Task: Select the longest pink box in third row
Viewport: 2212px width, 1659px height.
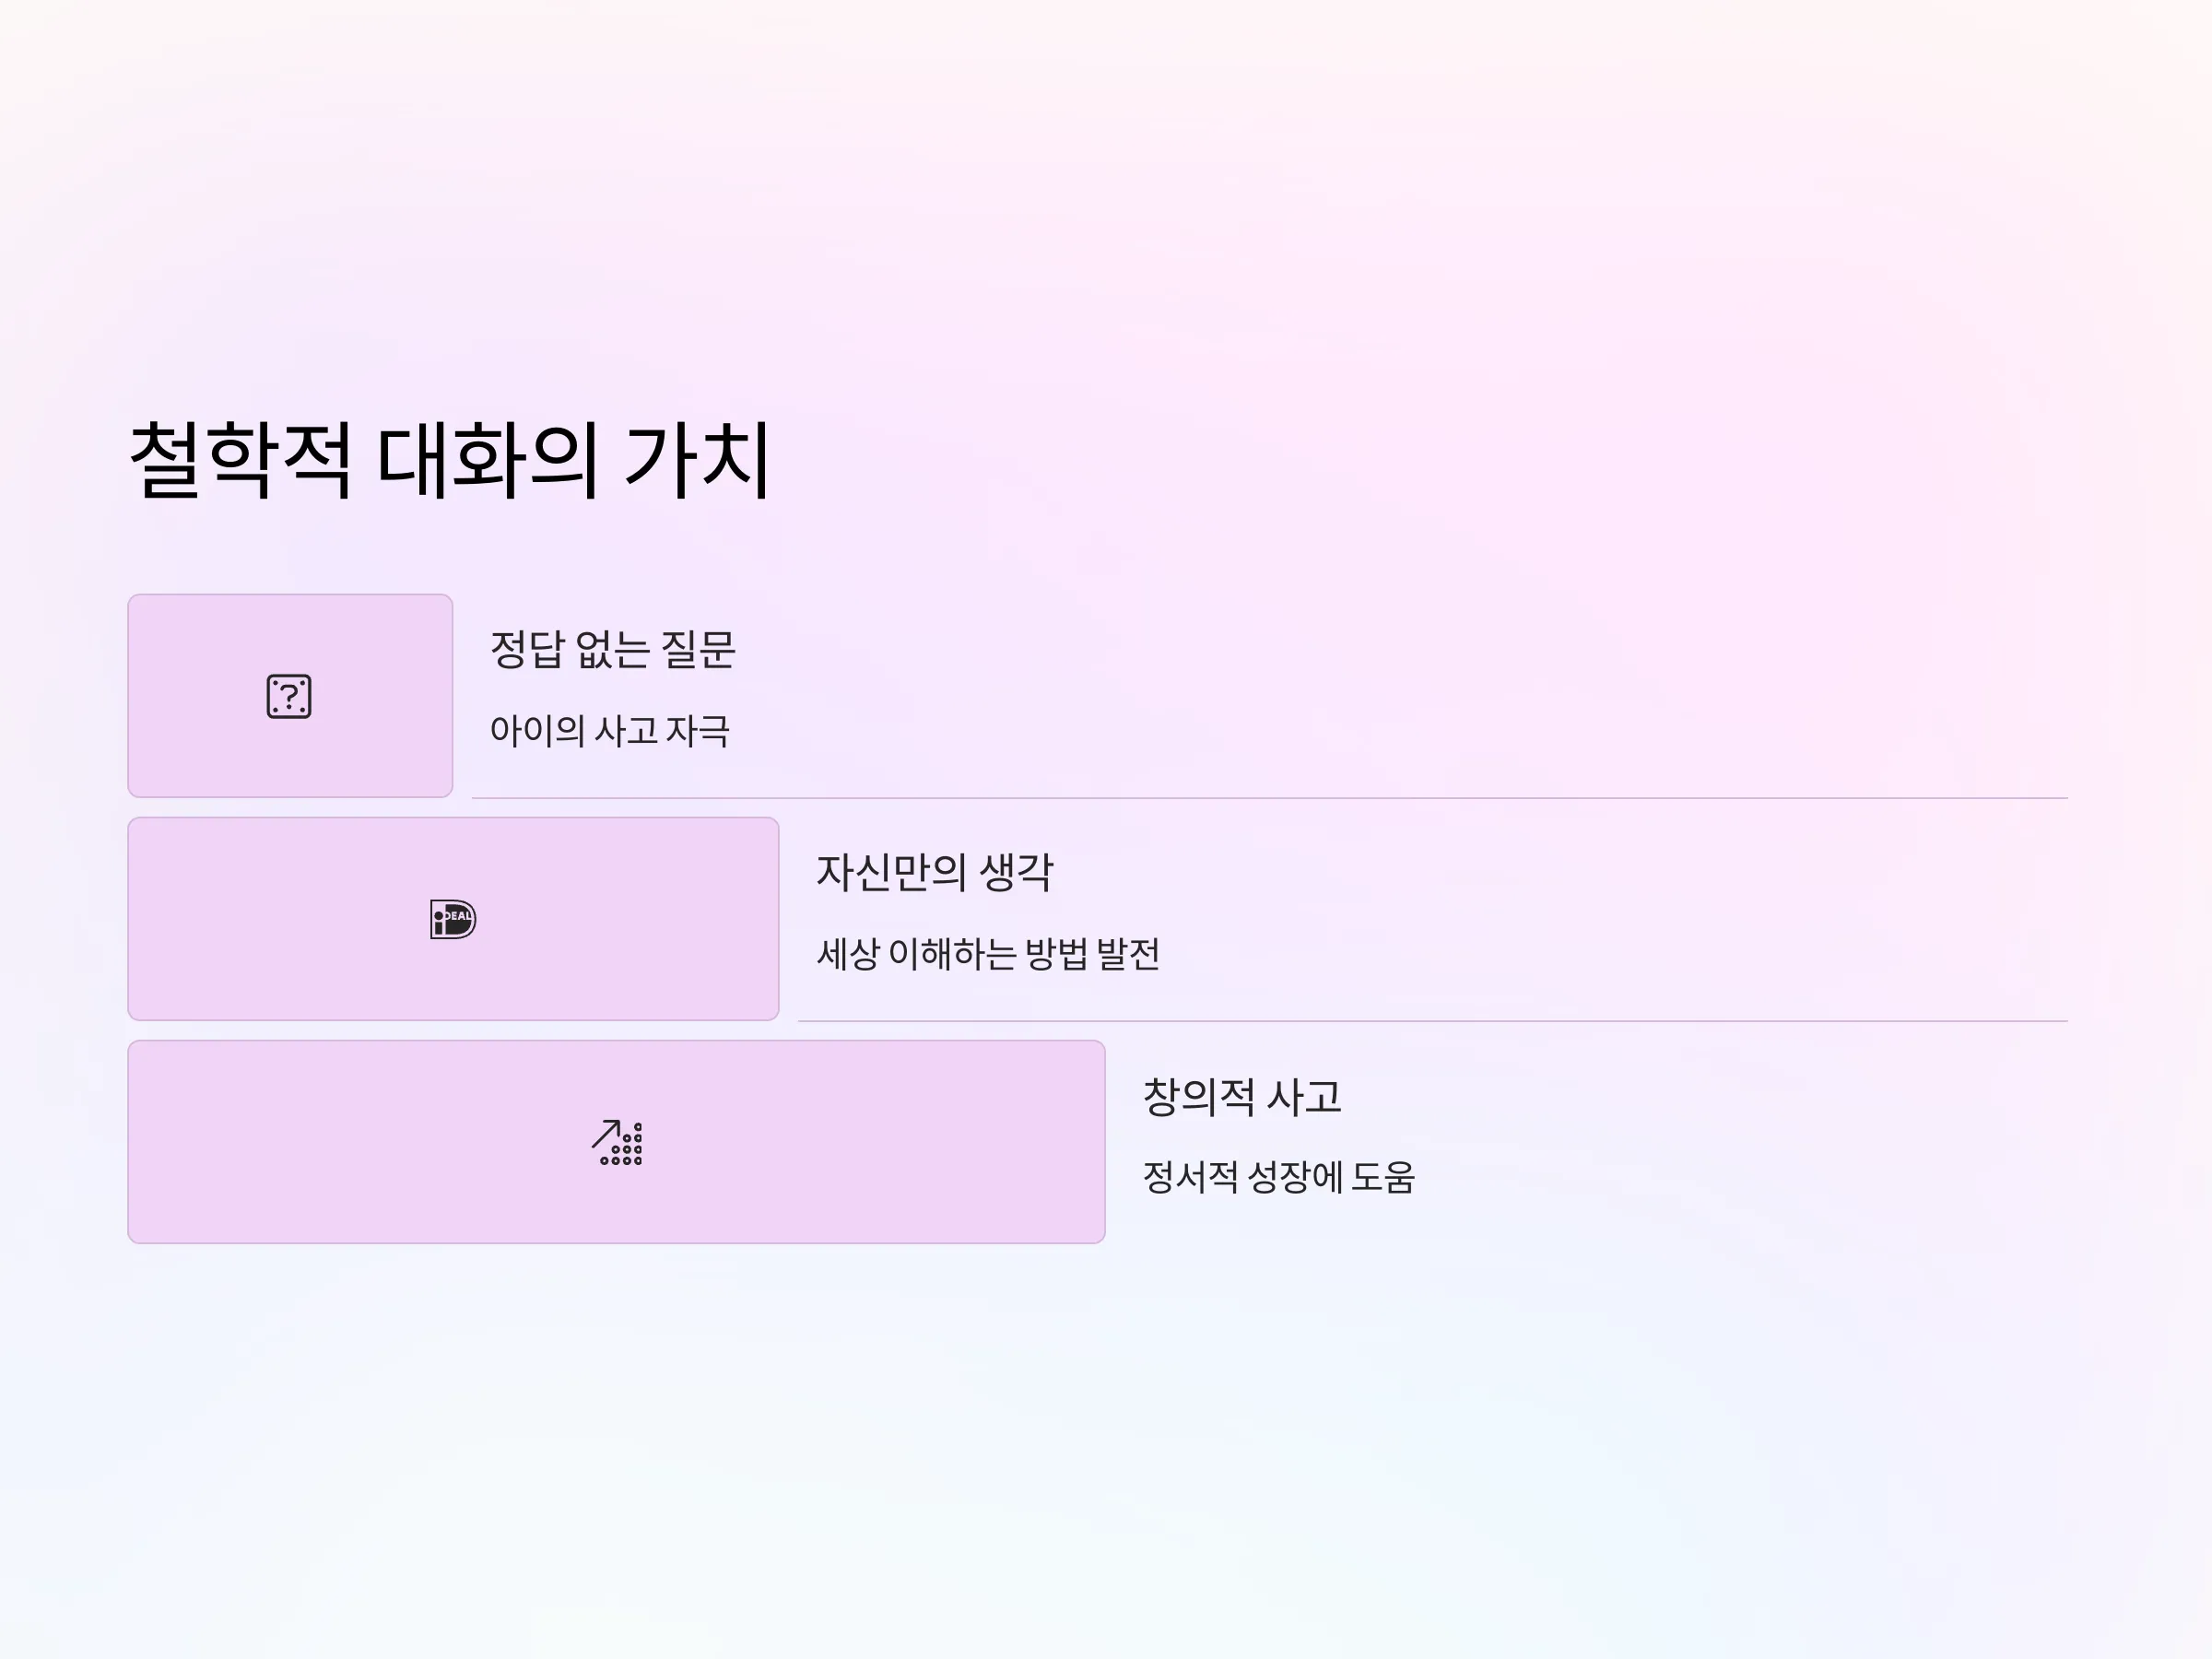Action: coord(616,1142)
